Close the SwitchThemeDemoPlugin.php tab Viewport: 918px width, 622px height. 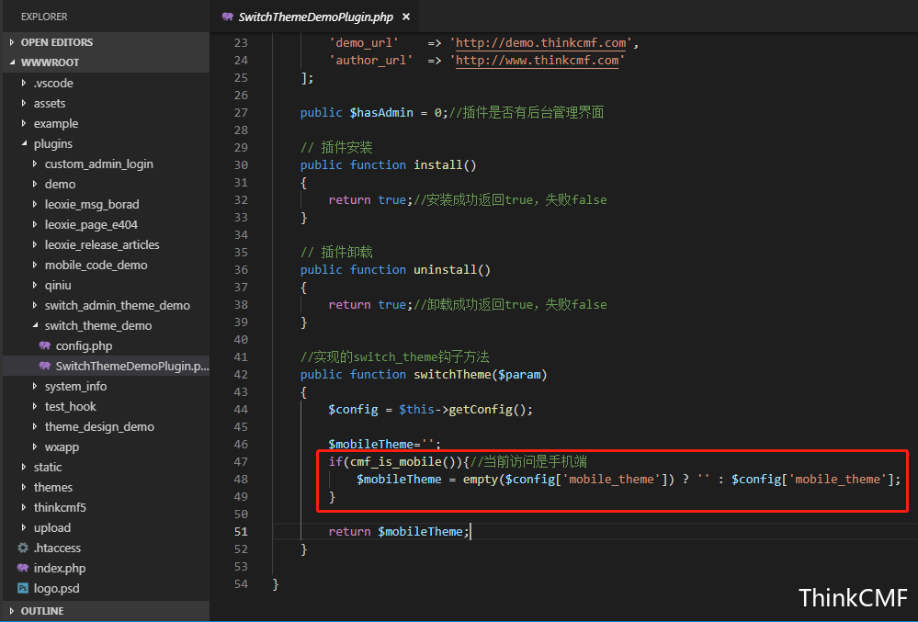coord(406,17)
